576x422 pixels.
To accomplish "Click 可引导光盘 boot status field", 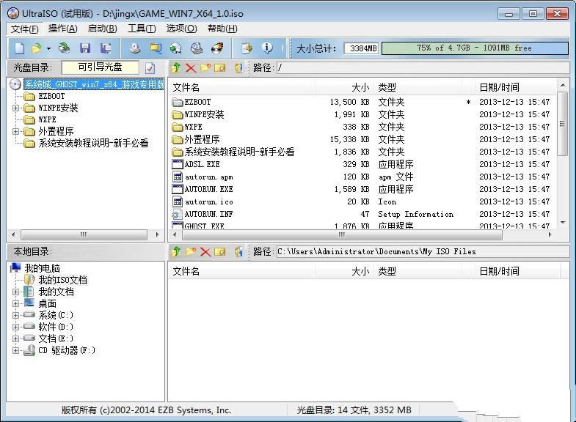I will click(x=101, y=67).
